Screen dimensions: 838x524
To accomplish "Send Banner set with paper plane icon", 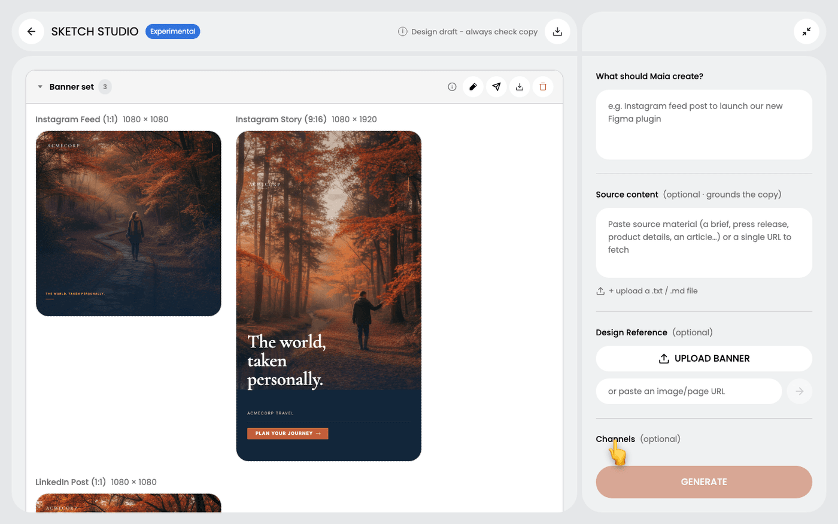I will [496, 87].
